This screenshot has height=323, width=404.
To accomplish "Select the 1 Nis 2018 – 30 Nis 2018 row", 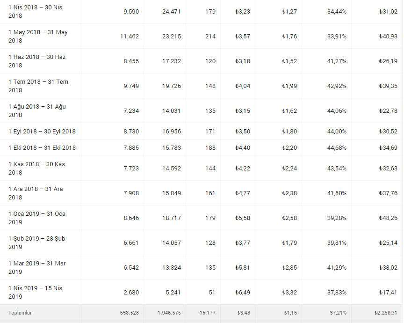I will tap(202, 12).
